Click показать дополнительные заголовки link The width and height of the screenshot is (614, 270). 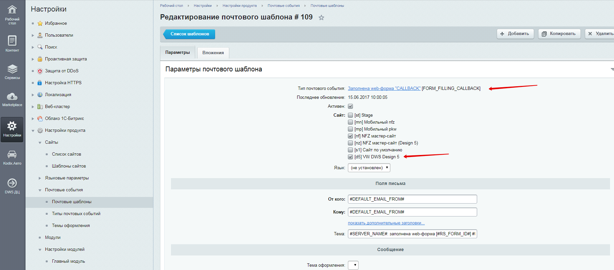click(x=386, y=223)
